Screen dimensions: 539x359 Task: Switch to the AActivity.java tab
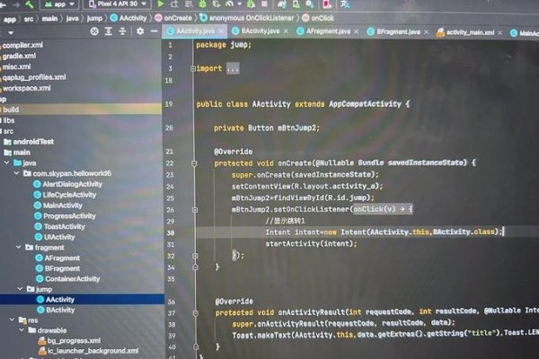pos(195,31)
